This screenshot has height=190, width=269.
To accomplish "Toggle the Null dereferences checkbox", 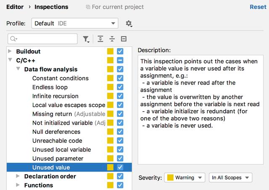I will pyautogui.click(x=120, y=132).
